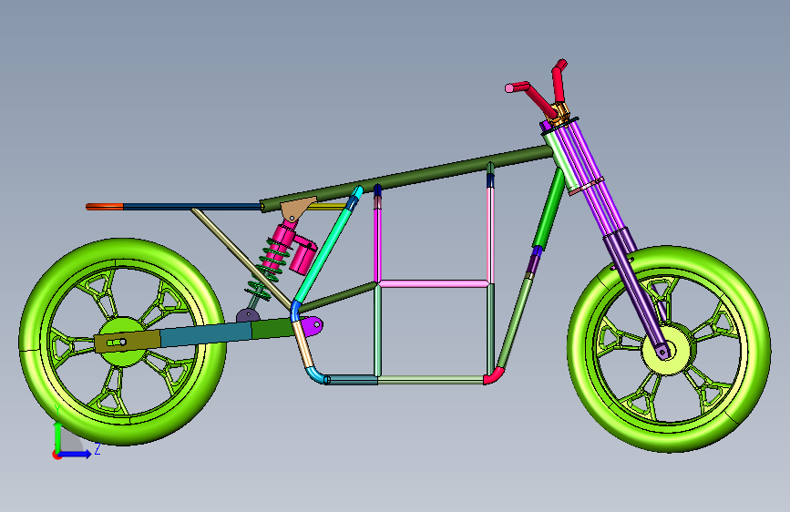
Task: Select the magenta swingarm pivot bracket
Action: click(x=312, y=328)
